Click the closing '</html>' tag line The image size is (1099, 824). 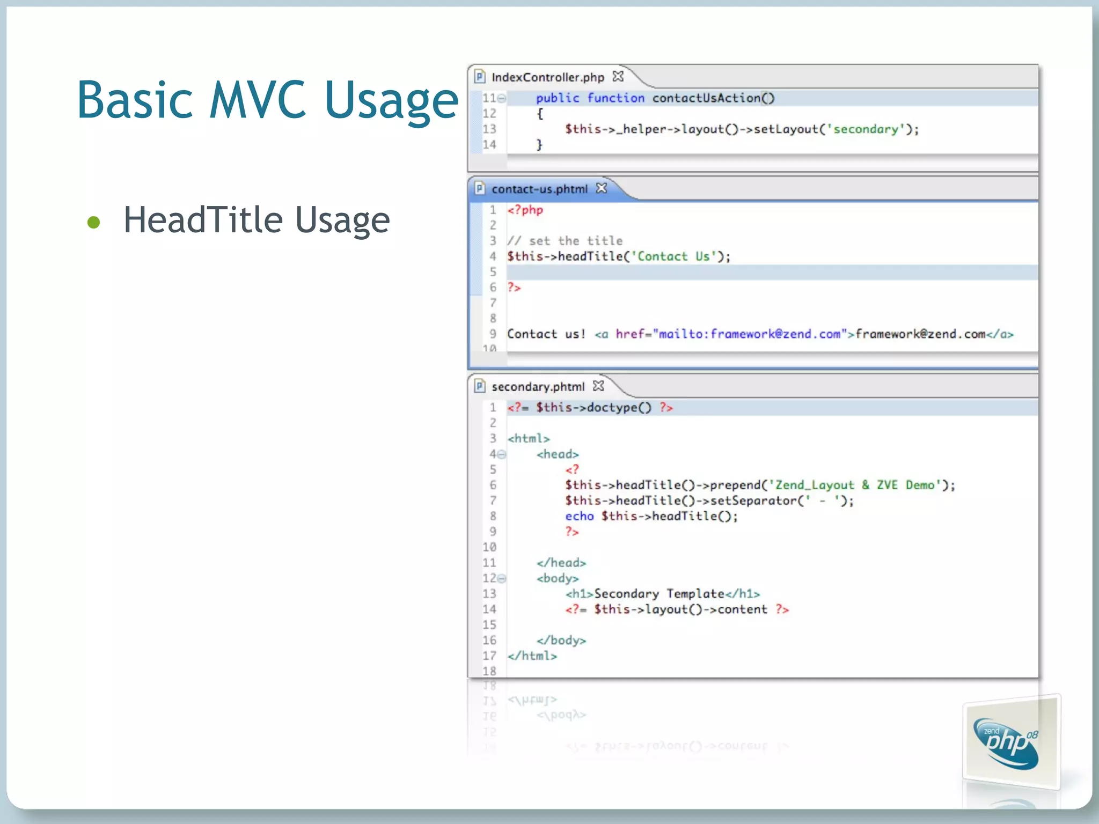(x=532, y=656)
